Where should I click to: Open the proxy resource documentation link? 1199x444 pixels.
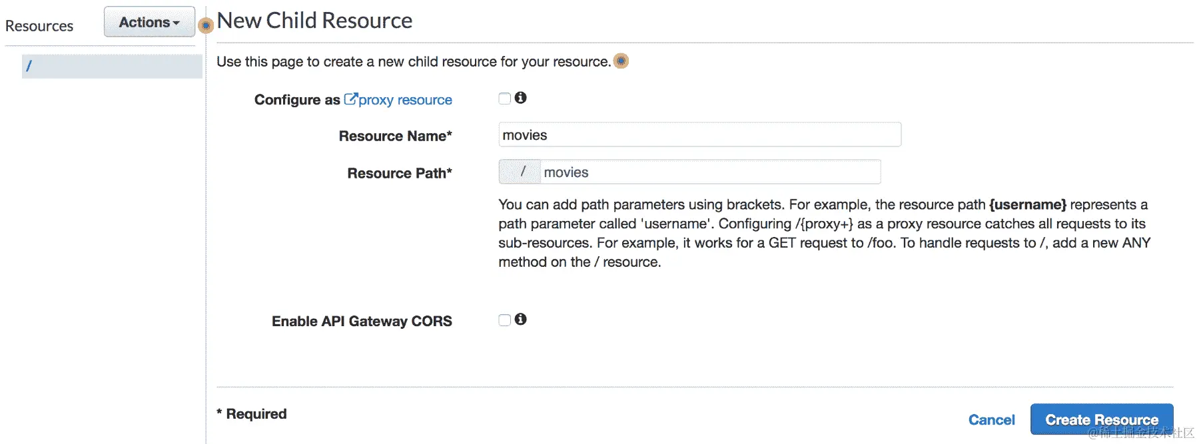tap(405, 100)
